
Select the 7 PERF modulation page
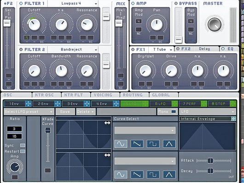point(190,104)
